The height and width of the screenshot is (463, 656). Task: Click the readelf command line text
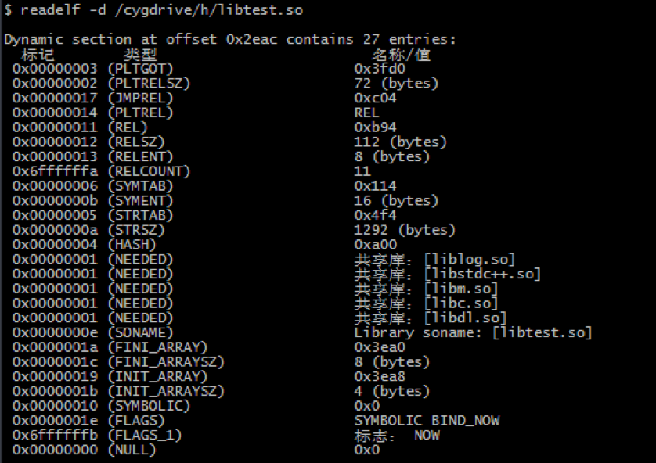tap(153, 9)
